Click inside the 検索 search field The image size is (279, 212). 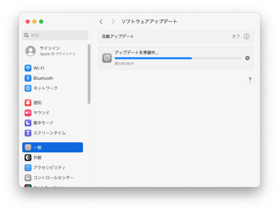(x=55, y=35)
